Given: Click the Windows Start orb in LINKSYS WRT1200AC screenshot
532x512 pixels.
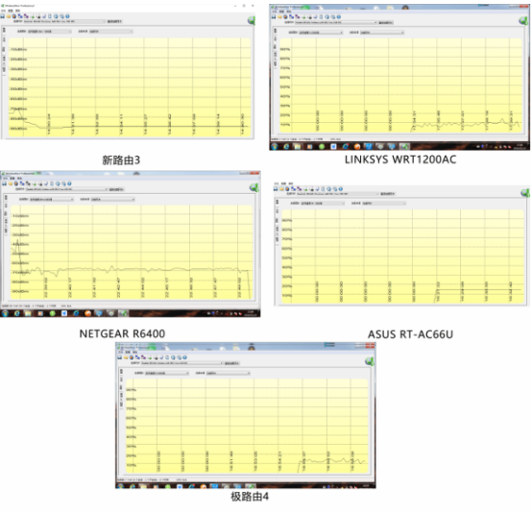Looking at the screenshot, I should coord(275,146).
